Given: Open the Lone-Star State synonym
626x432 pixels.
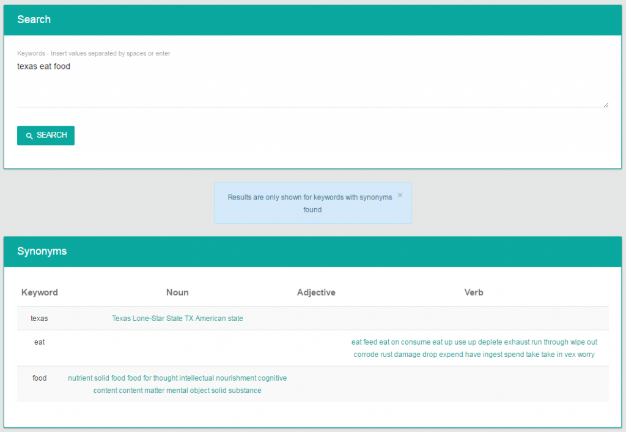Looking at the screenshot, I should click(158, 319).
